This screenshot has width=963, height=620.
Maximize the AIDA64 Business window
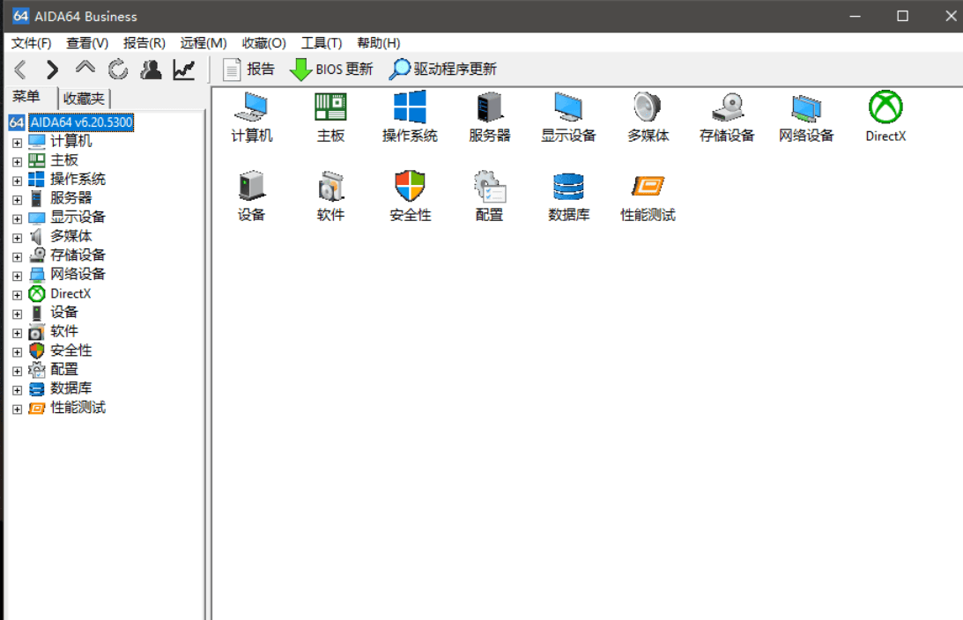[902, 16]
